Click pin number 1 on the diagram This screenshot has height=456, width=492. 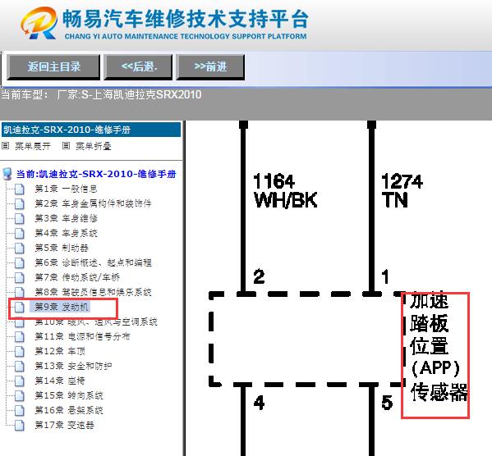pos(385,276)
